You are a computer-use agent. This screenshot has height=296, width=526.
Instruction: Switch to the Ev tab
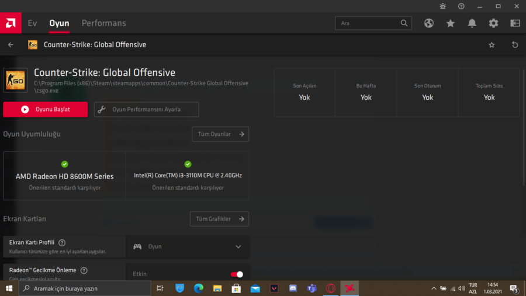pos(32,23)
